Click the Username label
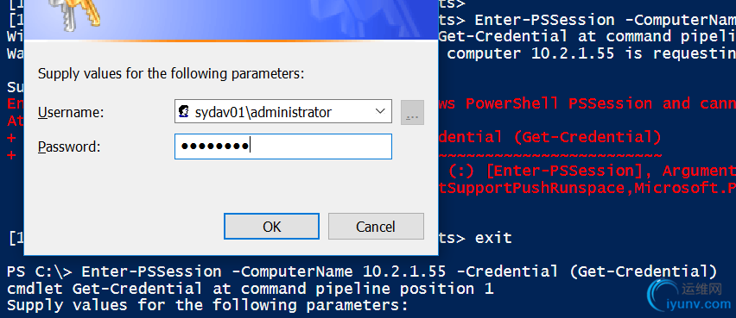 (x=71, y=112)
